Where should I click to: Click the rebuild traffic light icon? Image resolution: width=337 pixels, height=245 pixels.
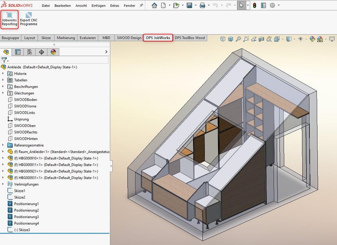point(254,5)
